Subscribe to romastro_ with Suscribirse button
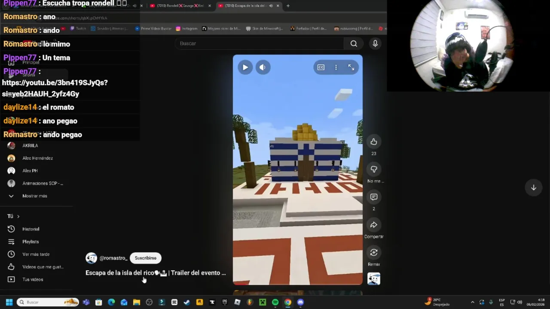Image resolution: width=550 pixels, height=309 pixels. pyautogui.click(x=146, y=258)
